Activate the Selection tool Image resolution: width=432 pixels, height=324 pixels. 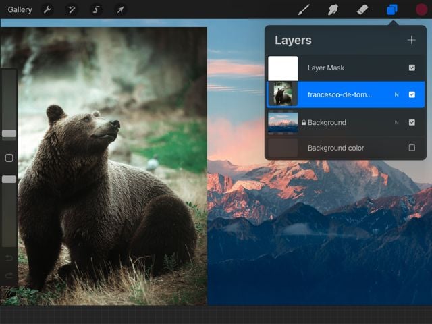[x=96, y=9]
